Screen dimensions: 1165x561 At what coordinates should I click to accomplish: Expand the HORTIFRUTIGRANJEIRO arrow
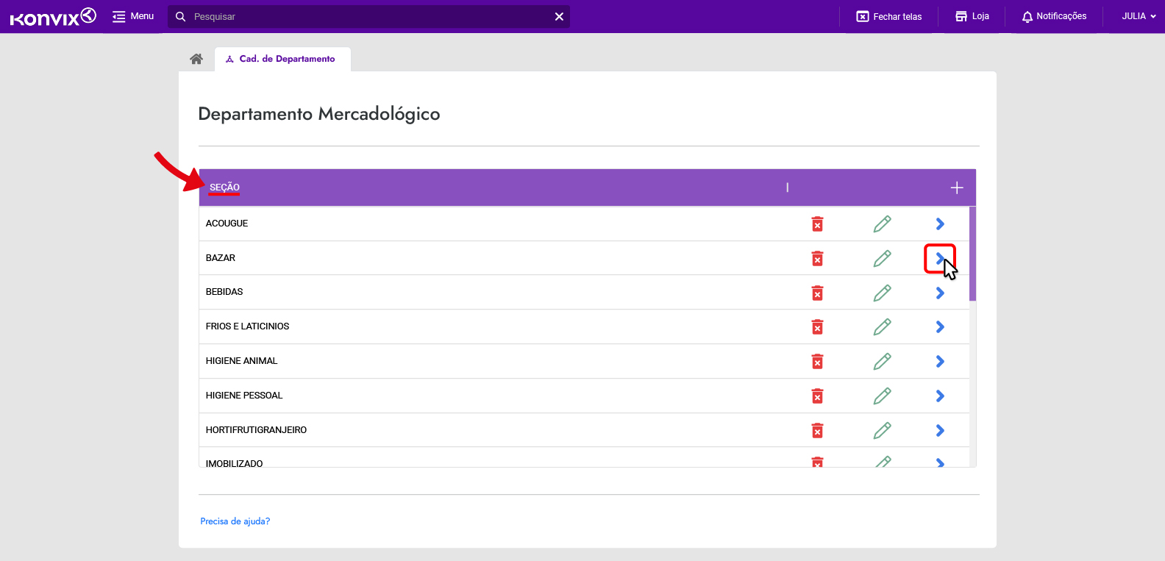point(940,430)
